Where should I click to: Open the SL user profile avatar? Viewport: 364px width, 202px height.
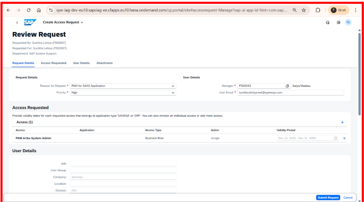coord(348,22)
